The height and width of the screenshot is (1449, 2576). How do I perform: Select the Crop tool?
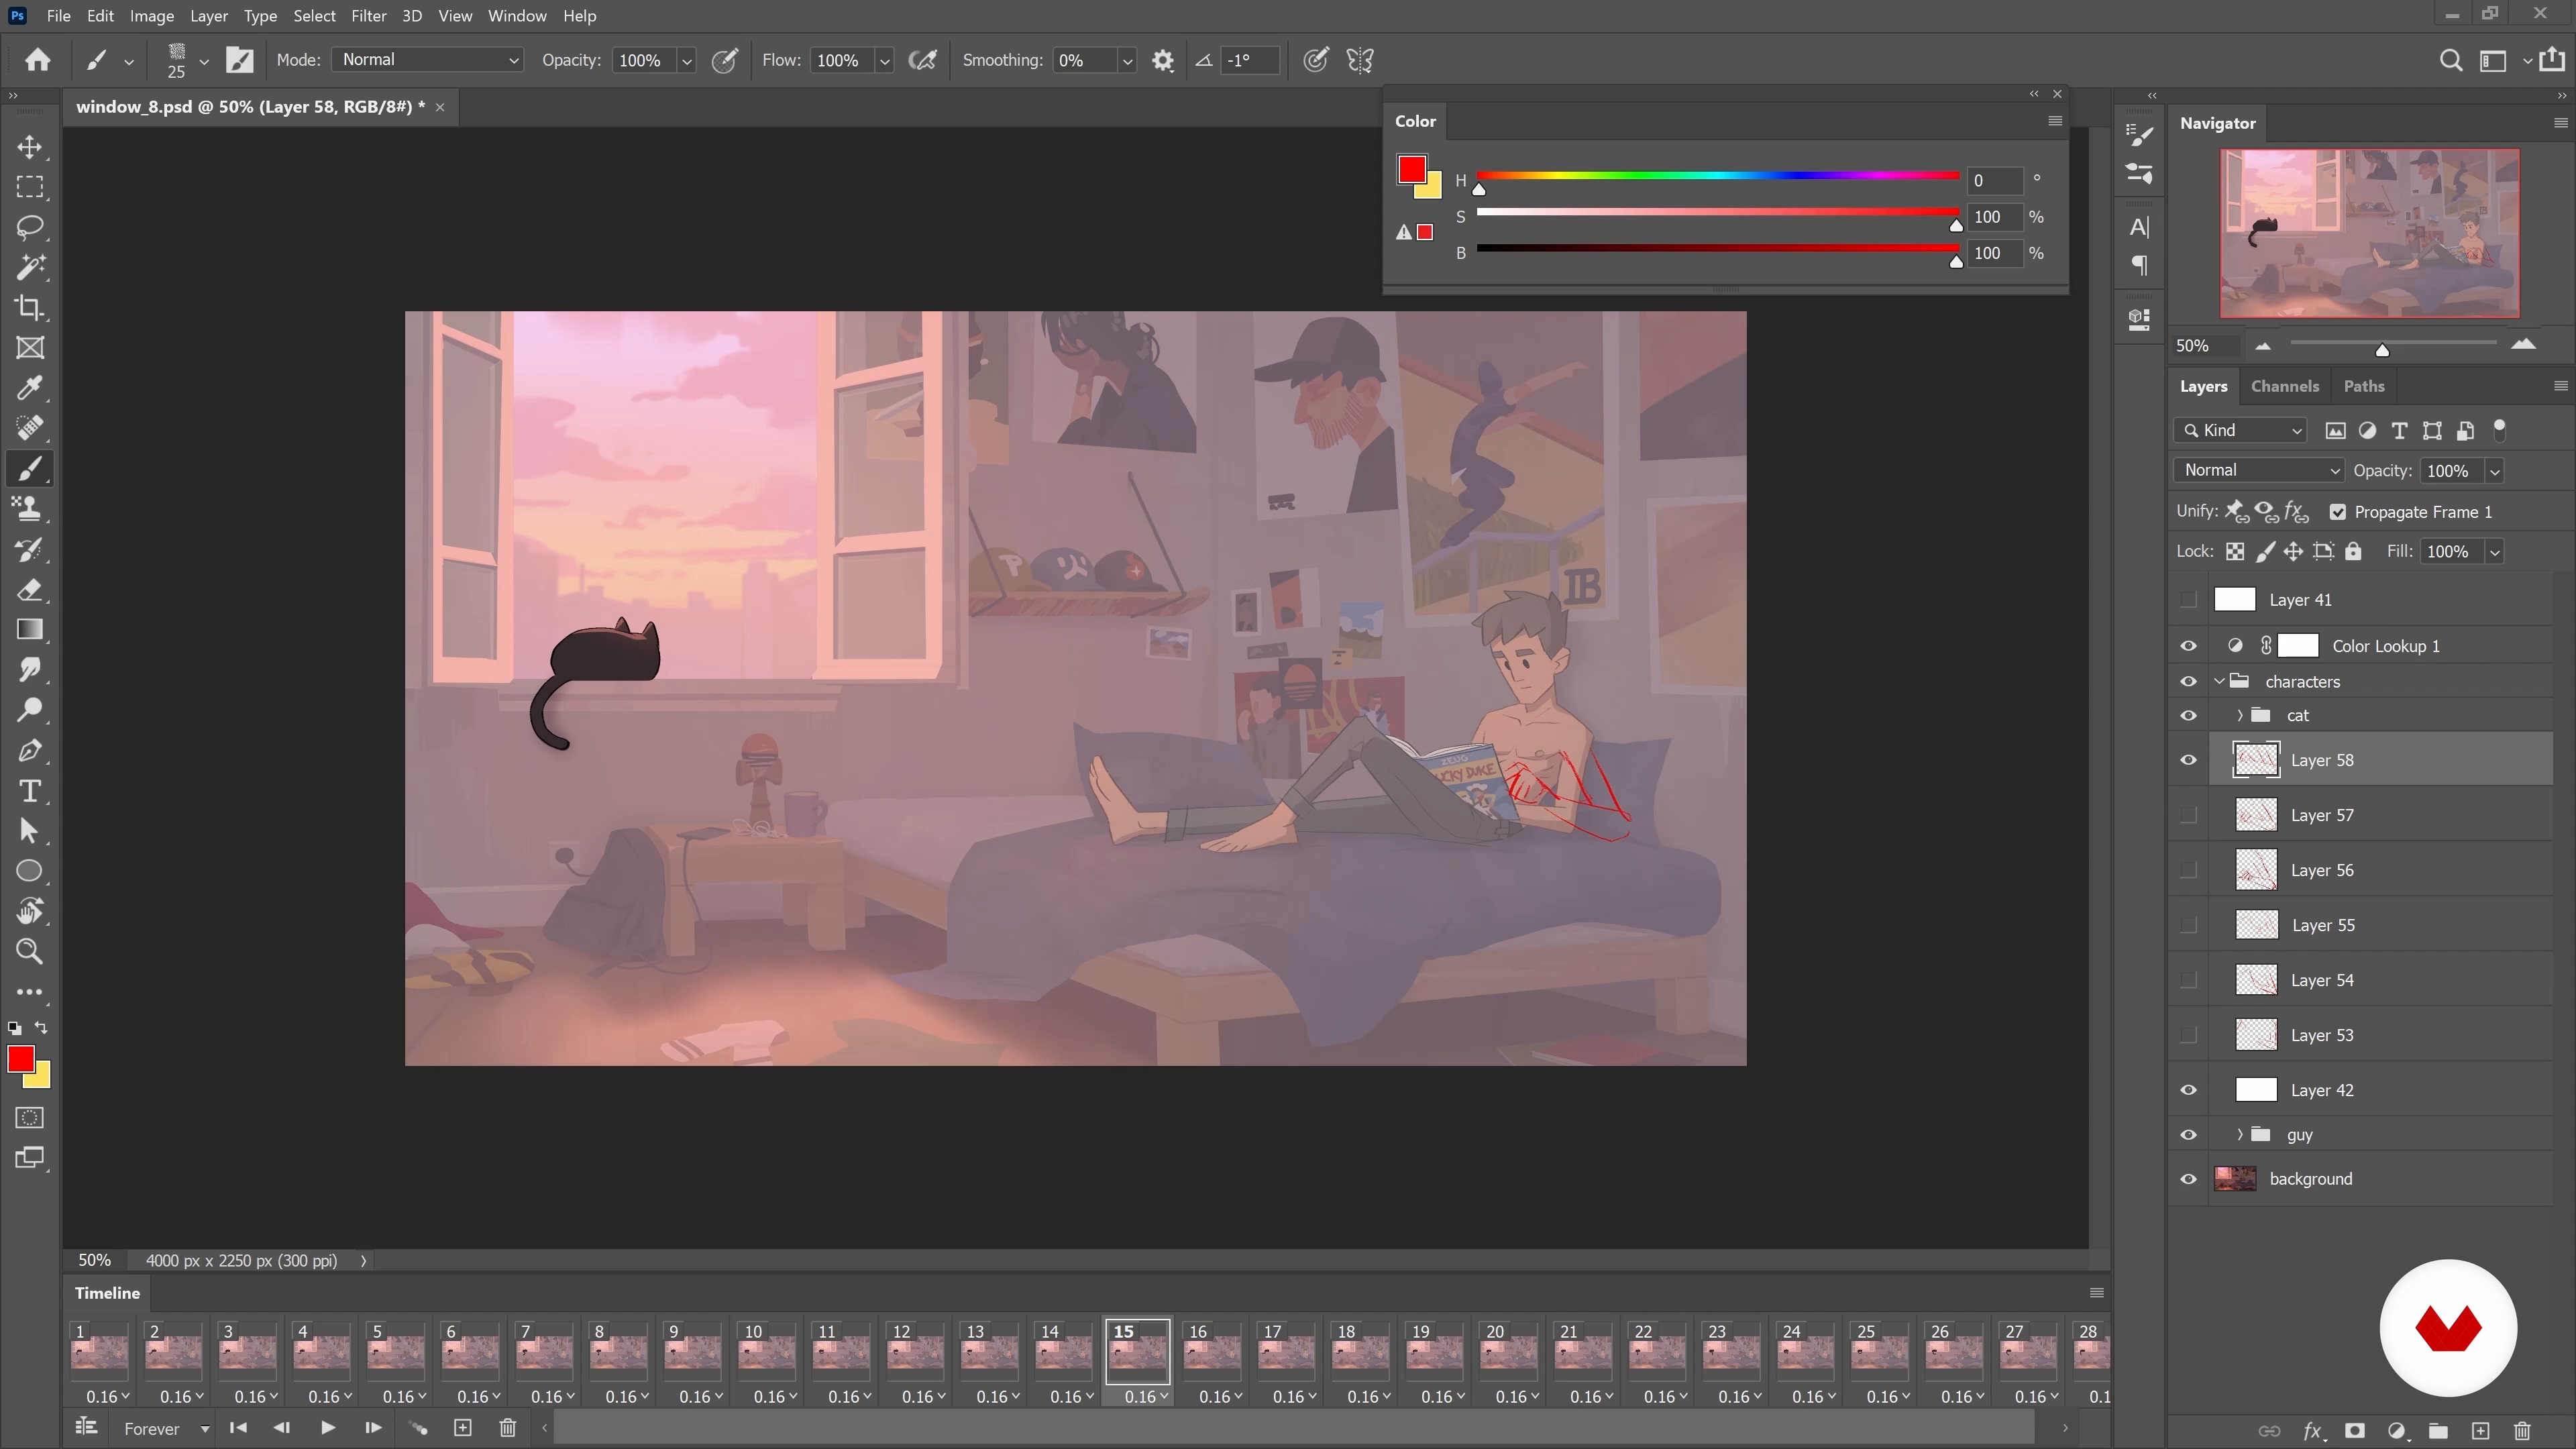(x=30, y=308)
